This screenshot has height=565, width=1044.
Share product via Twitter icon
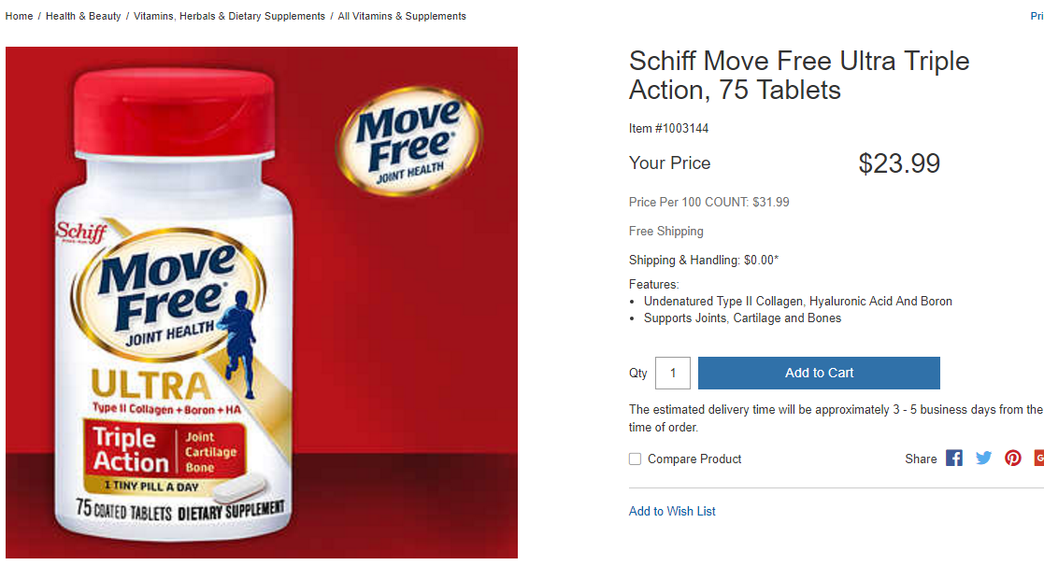pos(983,459)
